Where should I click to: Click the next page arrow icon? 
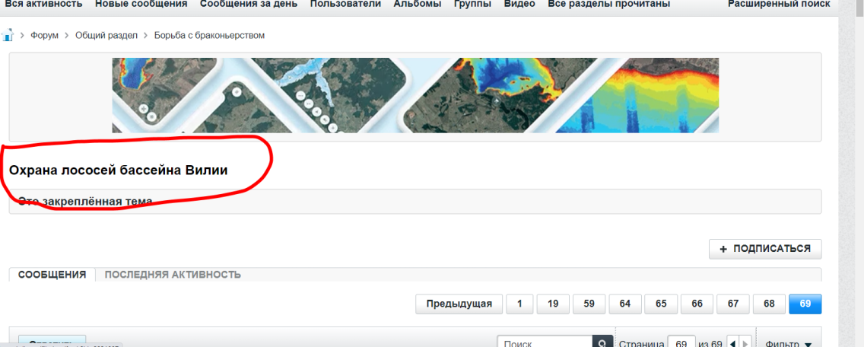[745, 344]
